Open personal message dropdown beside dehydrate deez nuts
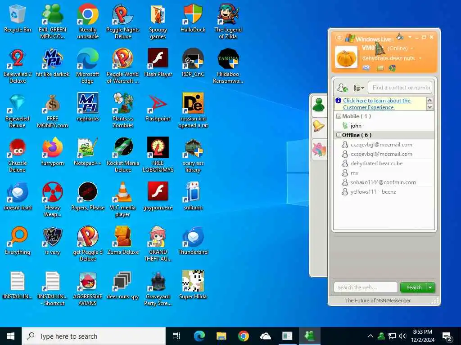Image resolution: width=461 pixels, height=345 pixels. (420, 58)
